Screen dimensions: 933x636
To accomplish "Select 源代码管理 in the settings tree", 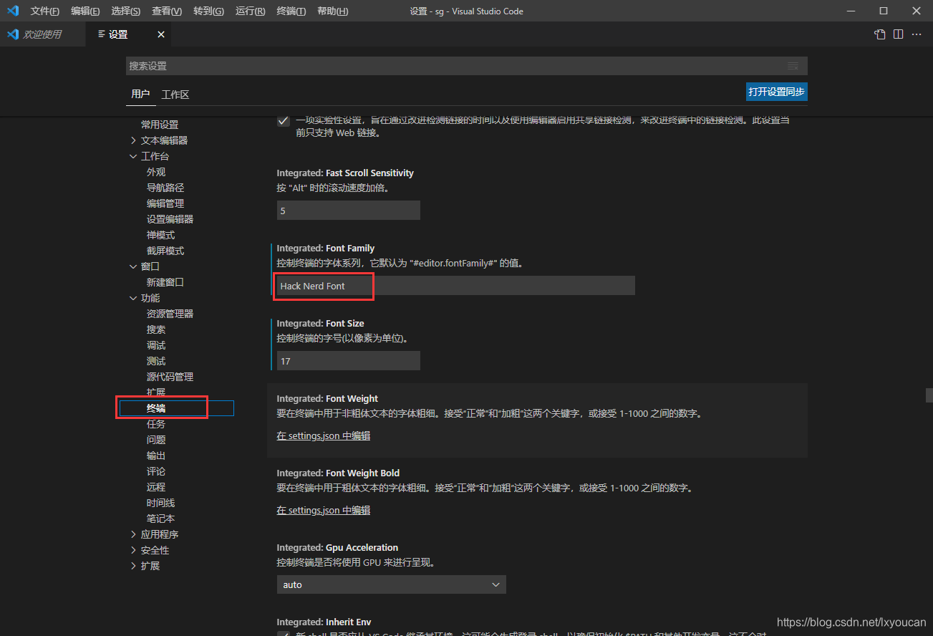I will point(170,377).
